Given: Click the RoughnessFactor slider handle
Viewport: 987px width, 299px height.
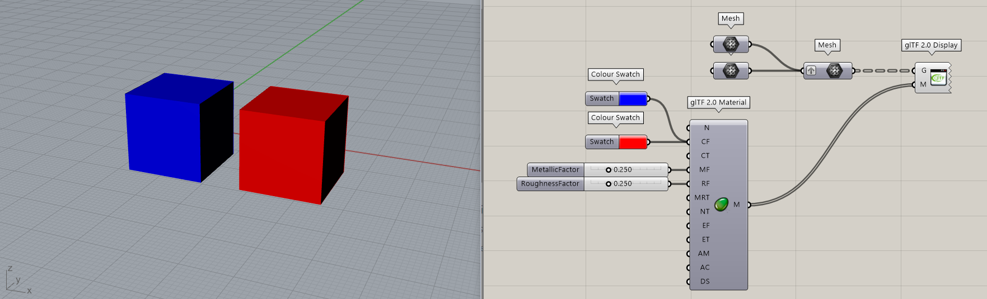Looking at the screenshot, I should (x=609, y=184).
